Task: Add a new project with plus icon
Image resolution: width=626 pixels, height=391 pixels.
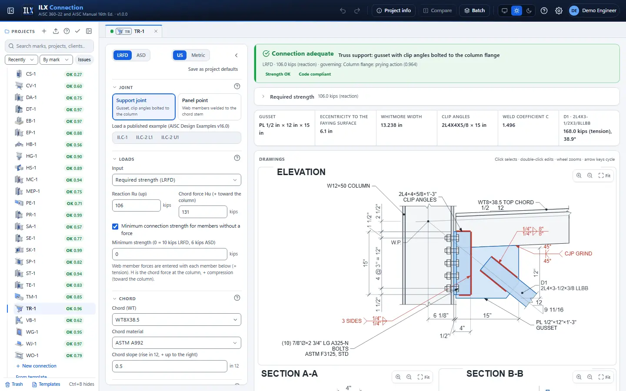Action: pyautogui.click(x=44, y=31)
